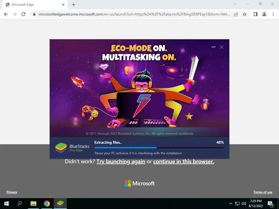Open the Terms of use link

(263, 192)
